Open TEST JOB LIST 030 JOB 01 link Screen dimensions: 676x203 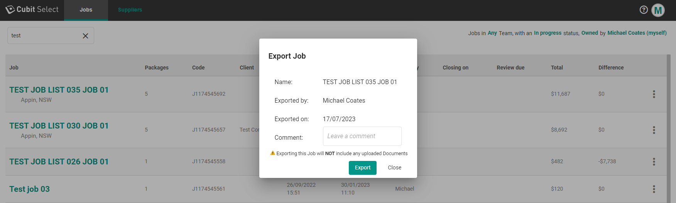[x=59, y=126]
